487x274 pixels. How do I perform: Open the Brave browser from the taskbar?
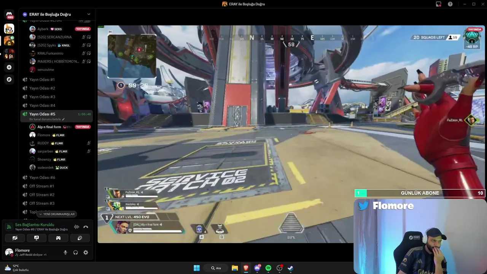(246, 268)
